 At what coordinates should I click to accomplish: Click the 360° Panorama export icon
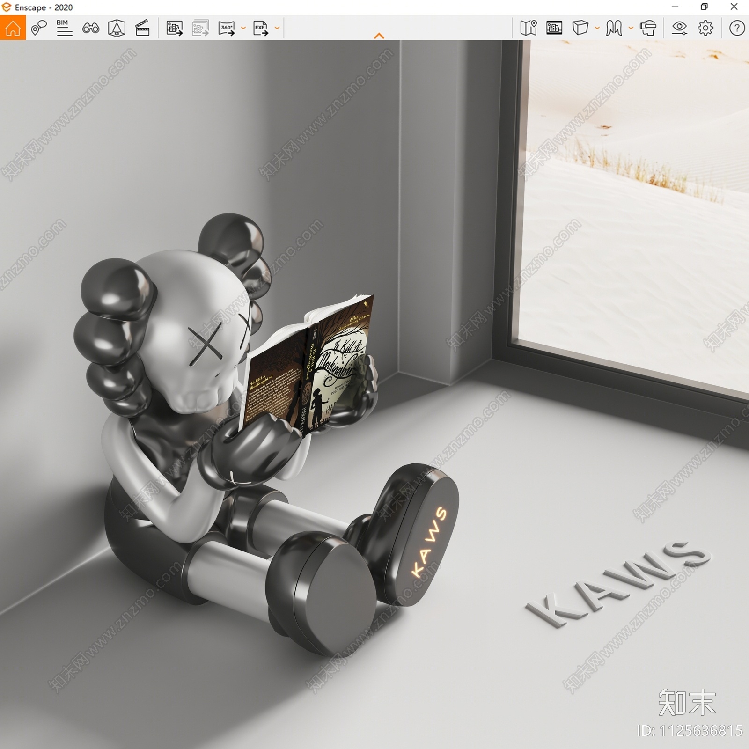coord(227,28)
